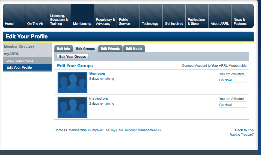Open the Get Involved menu
The width and height of the screenshot is (261, 155).
pyautogui.click(x=174, y=16)
